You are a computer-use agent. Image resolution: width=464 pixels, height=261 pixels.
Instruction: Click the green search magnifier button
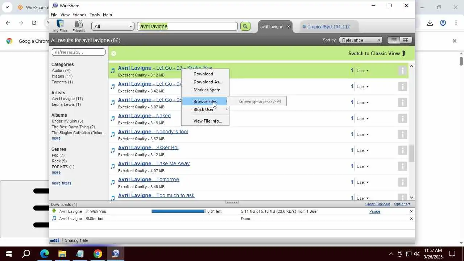point(245,26)
